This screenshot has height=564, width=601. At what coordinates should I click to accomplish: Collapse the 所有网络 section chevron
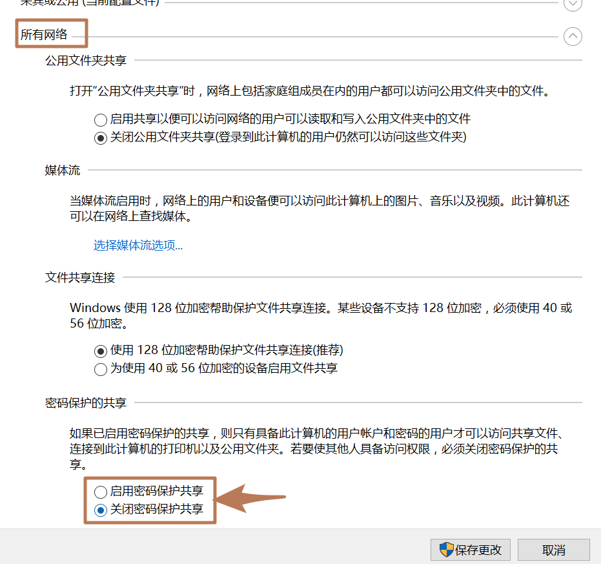point(572,36)
